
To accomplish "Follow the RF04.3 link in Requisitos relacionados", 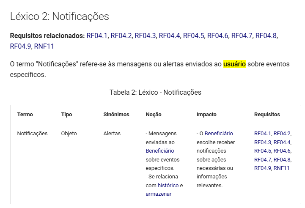I will pos(145,36).
